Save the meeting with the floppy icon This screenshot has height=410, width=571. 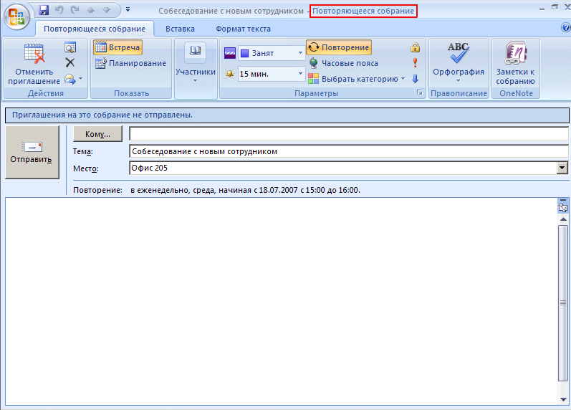[x=44, y=10]
